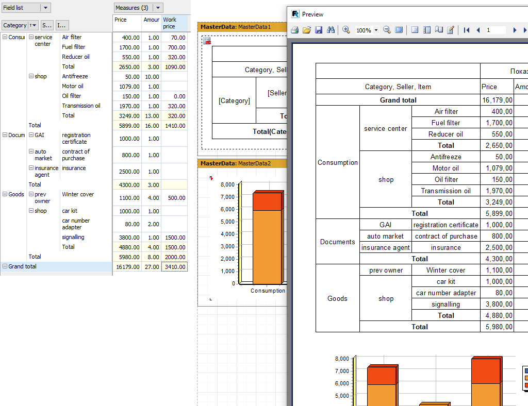Find text with the binoculars icon
This screenshot has height=406, width=528.
[x=331, y=30]
